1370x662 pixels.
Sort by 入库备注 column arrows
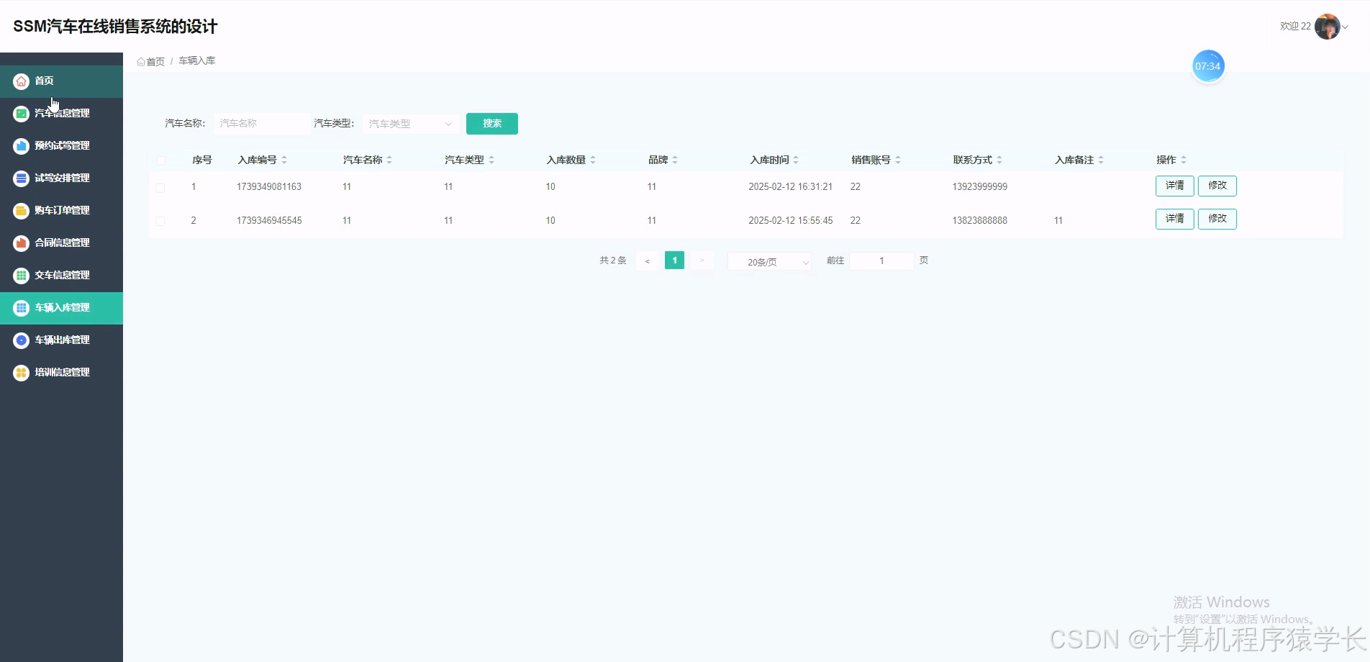click(x=1101, y=160)
